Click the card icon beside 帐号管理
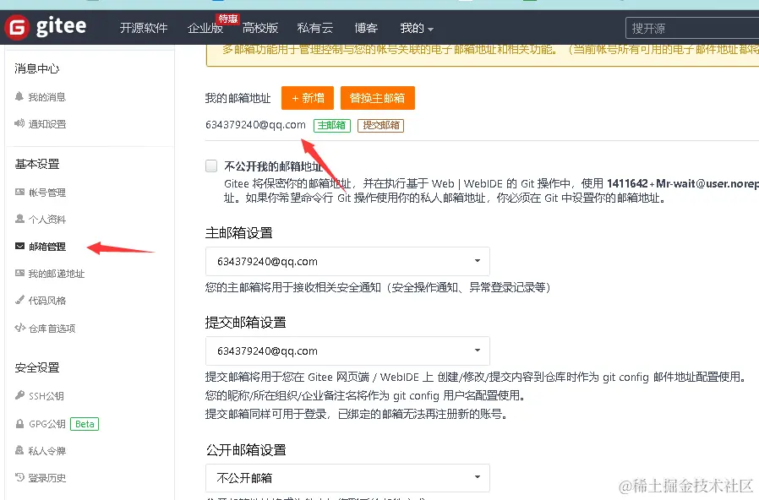Image resolution: width=759 pixels, height=500 pixels. [19, 192]
